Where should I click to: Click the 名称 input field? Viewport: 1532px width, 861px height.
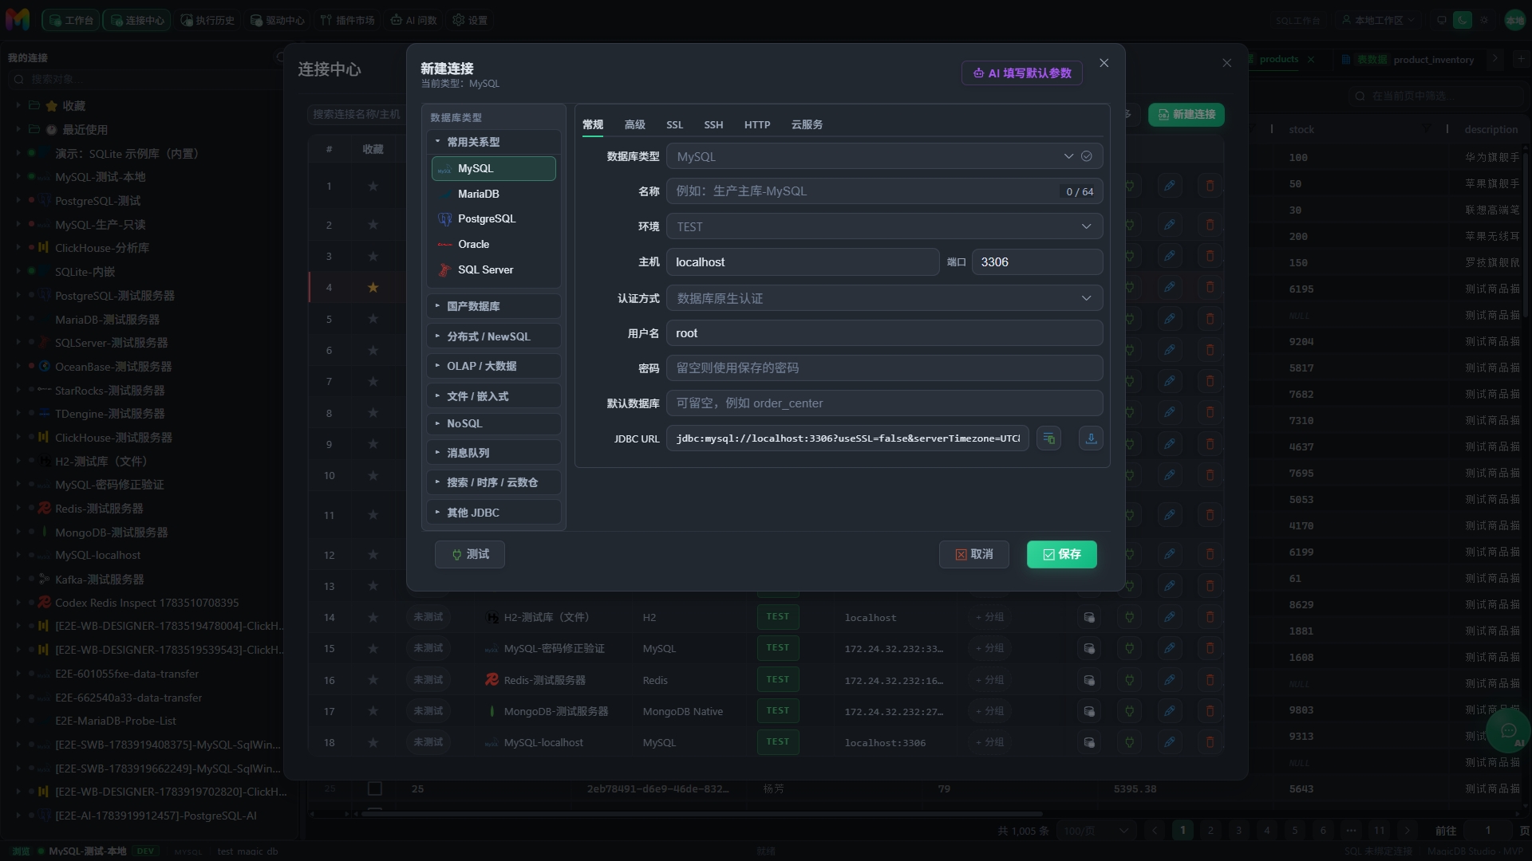click(x=884, y=191)
